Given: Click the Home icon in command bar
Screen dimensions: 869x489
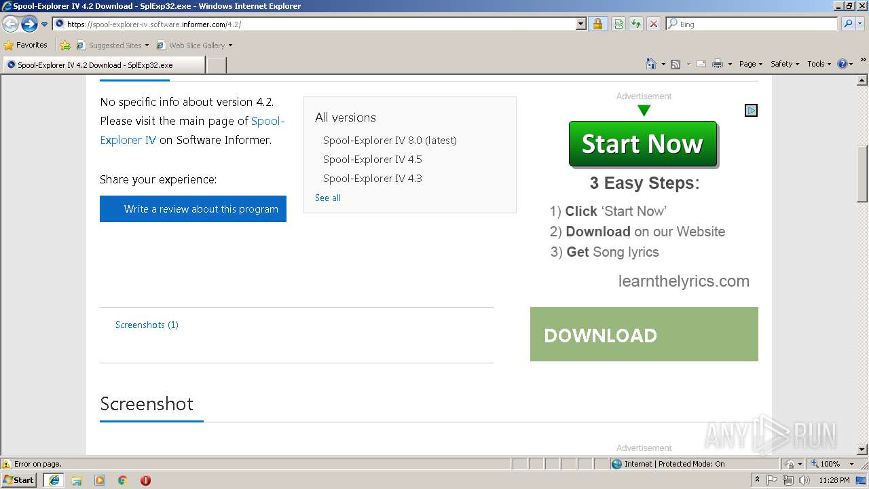Looking at the screenshot, I should point(651,64).
